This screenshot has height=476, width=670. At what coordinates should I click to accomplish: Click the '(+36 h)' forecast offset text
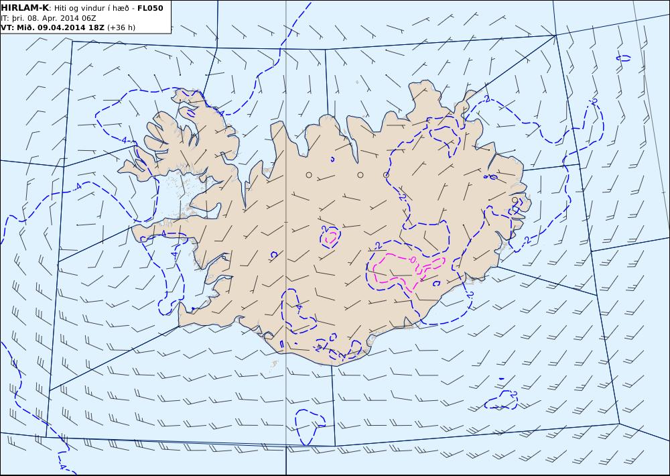pyautogui.click(x=121, y=27)
